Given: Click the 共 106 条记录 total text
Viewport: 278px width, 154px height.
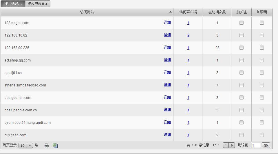Looking at the screenshot, I should click(198, 145).
